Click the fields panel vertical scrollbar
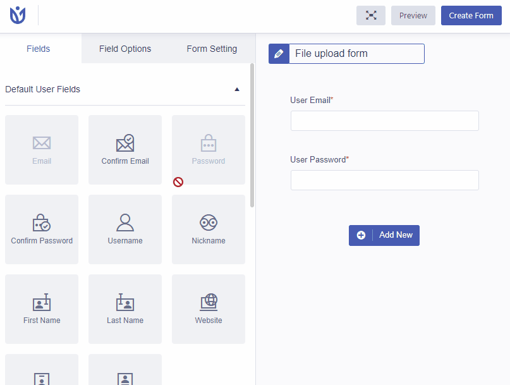This screenshot has height=385, width=510. pos(252,135)
